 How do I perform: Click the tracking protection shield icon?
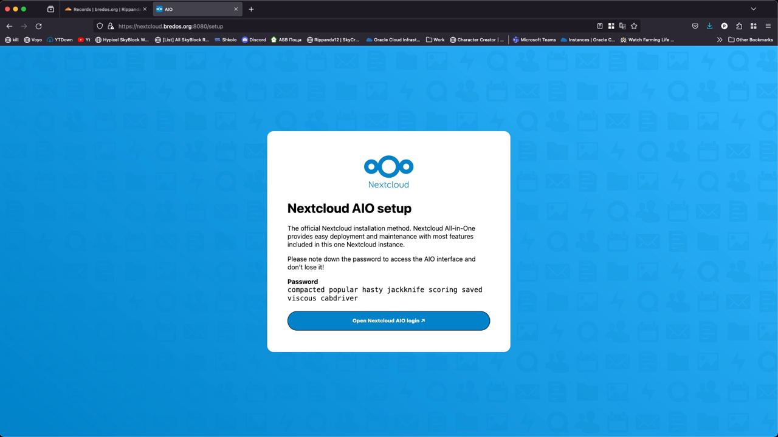[100, 26]
